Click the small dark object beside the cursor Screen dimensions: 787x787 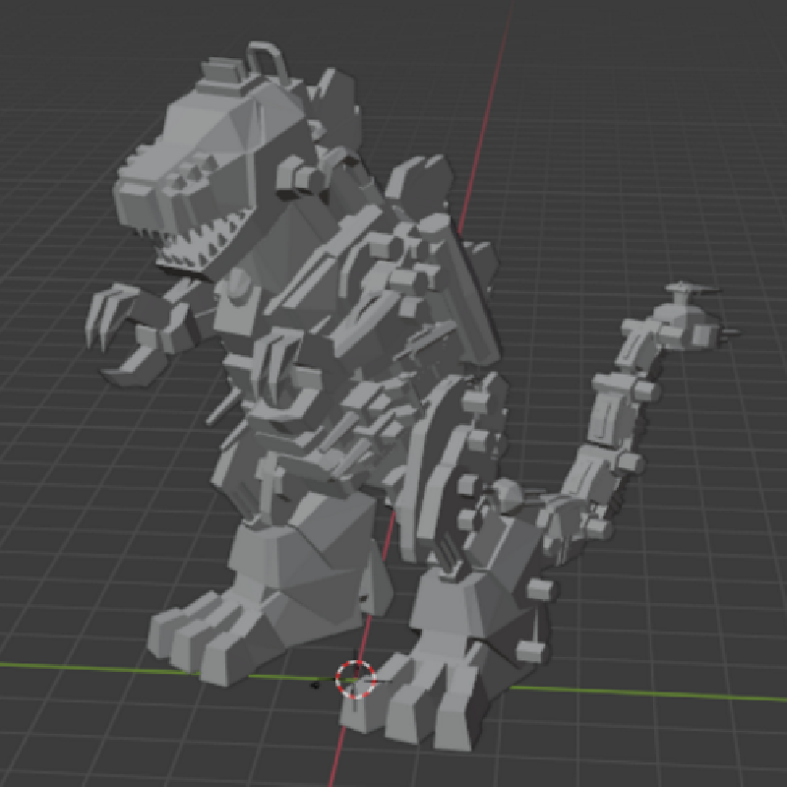[318, 684]
